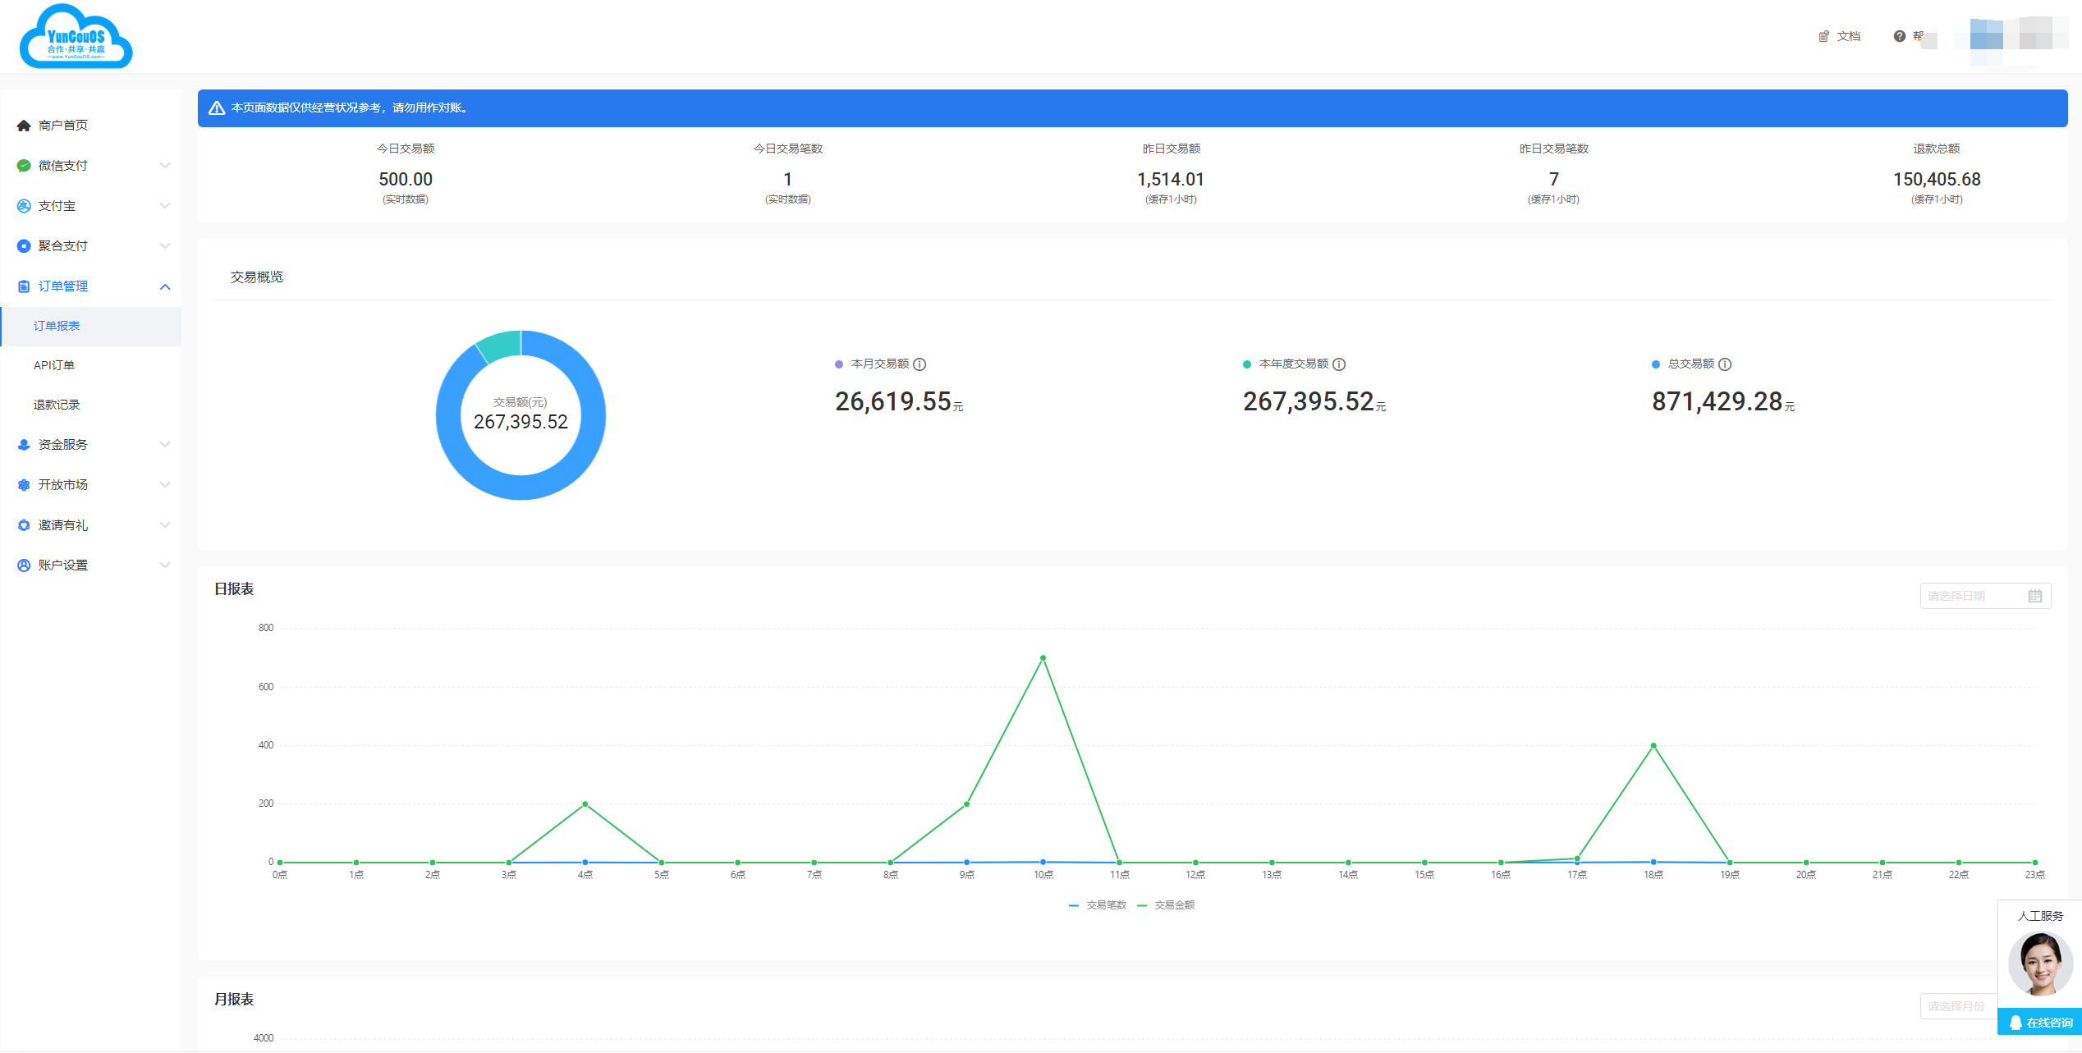Click the 账户设置 user icon

(x=24, y=565)
